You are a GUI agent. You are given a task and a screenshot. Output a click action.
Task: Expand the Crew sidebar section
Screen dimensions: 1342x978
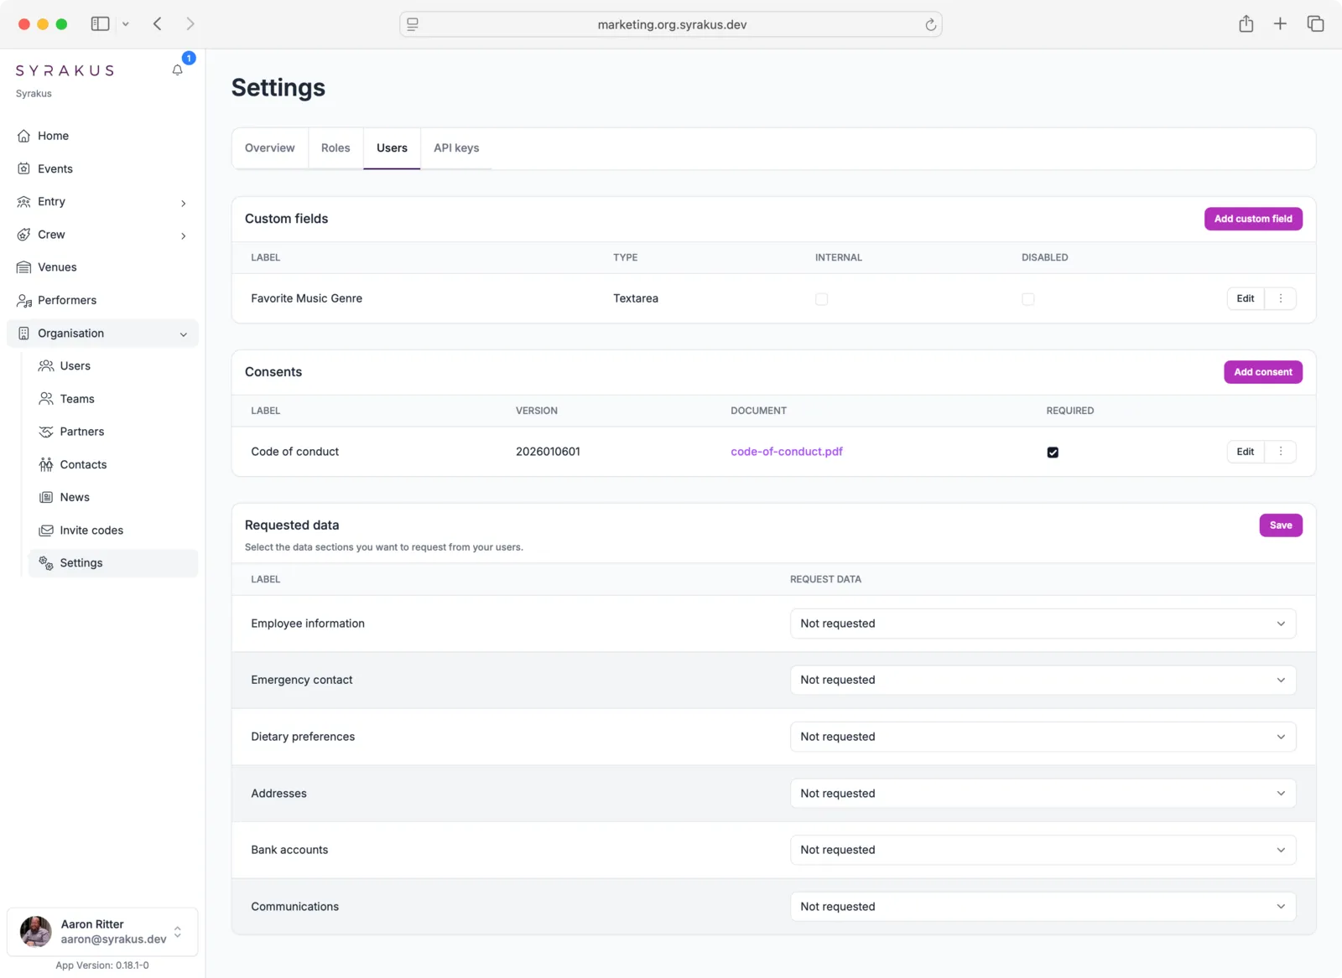(183, 235)
